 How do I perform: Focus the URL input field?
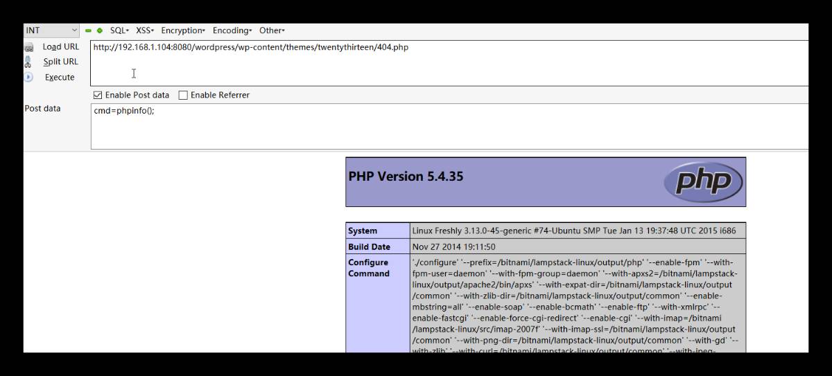(449, 62)
